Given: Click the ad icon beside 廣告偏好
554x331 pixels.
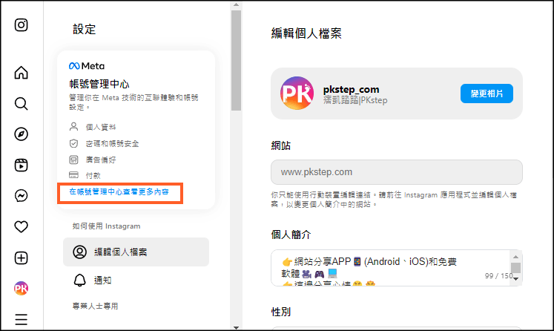Looking at the screenshot, I should click(73, 160).
